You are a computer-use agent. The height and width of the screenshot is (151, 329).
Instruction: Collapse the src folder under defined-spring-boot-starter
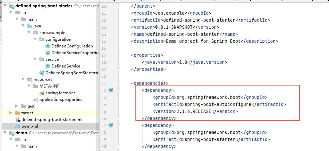pos(11,13)
